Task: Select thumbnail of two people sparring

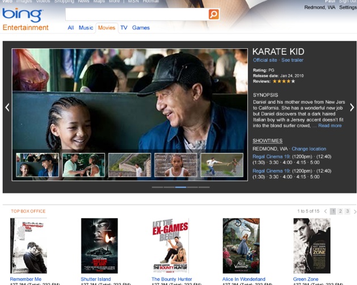Action: (83, 165)
